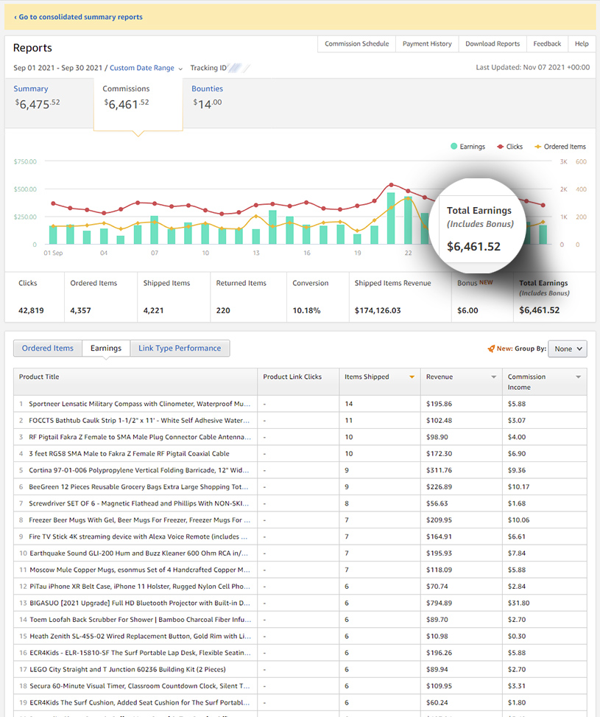This screenshot has height=717, width=600.
Task: Click the BeeGreen Reusable Grocery Bags title
Action: [138, 486]
